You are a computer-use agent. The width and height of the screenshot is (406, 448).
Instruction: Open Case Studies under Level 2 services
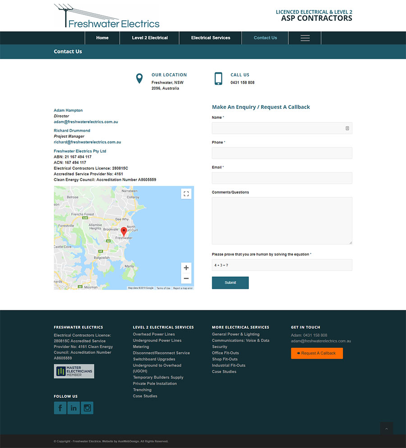click(145, 396)
